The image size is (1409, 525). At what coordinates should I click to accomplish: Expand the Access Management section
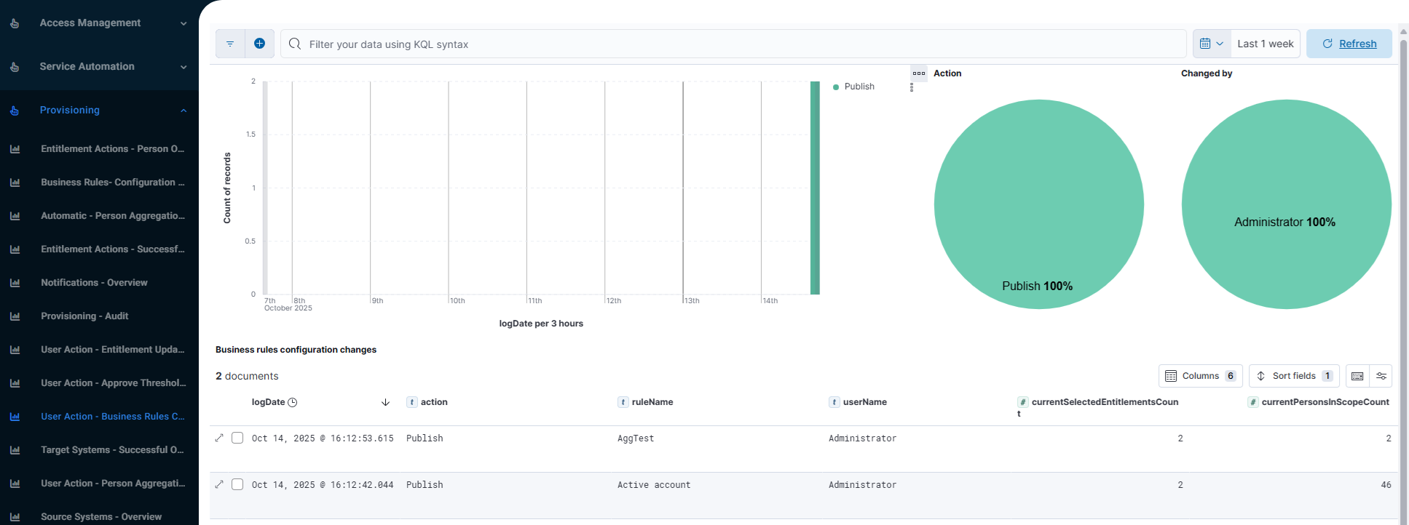pos(183,23)
